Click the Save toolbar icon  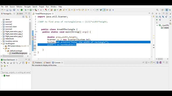[7, 10]
